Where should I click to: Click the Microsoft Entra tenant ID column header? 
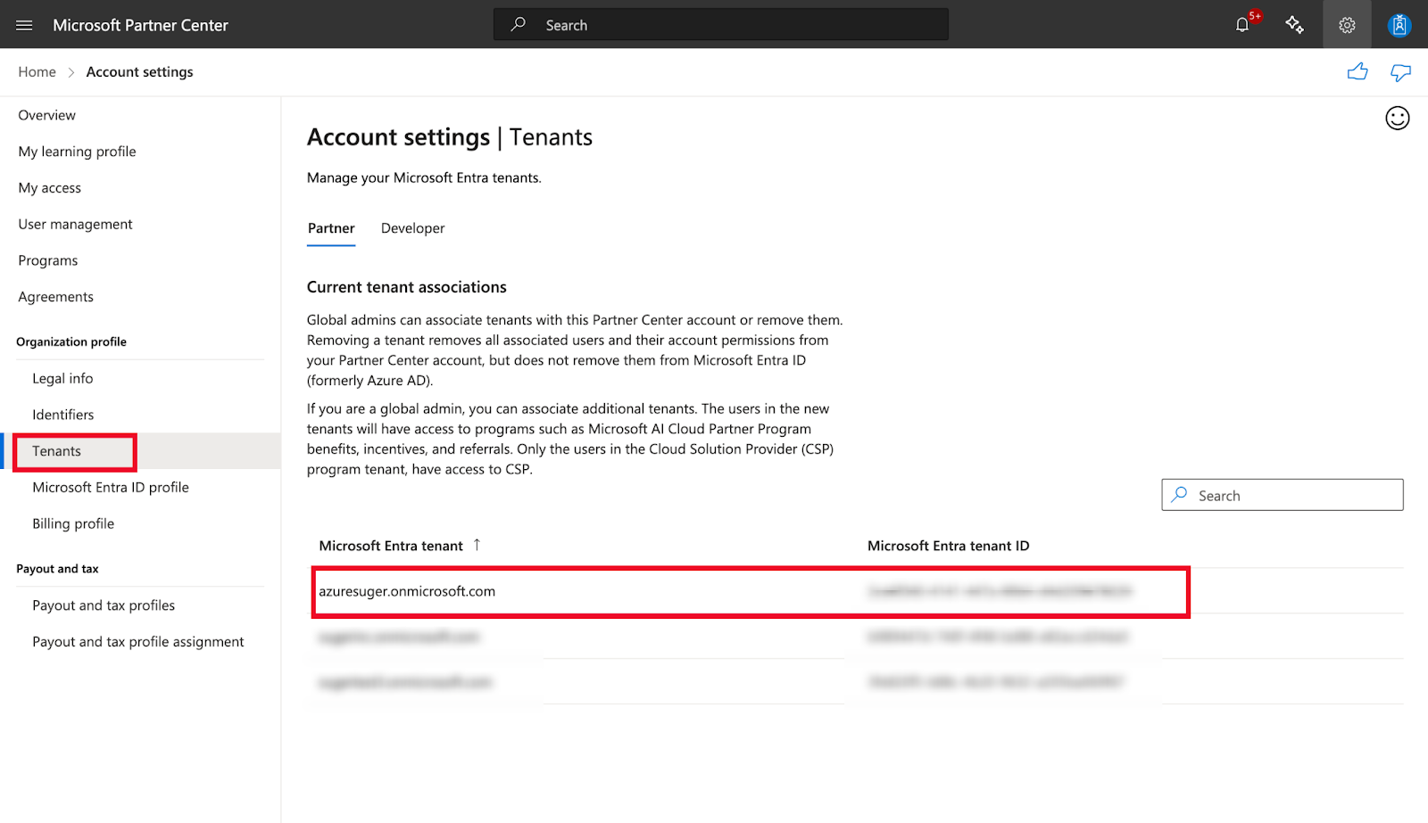(949, 546)
